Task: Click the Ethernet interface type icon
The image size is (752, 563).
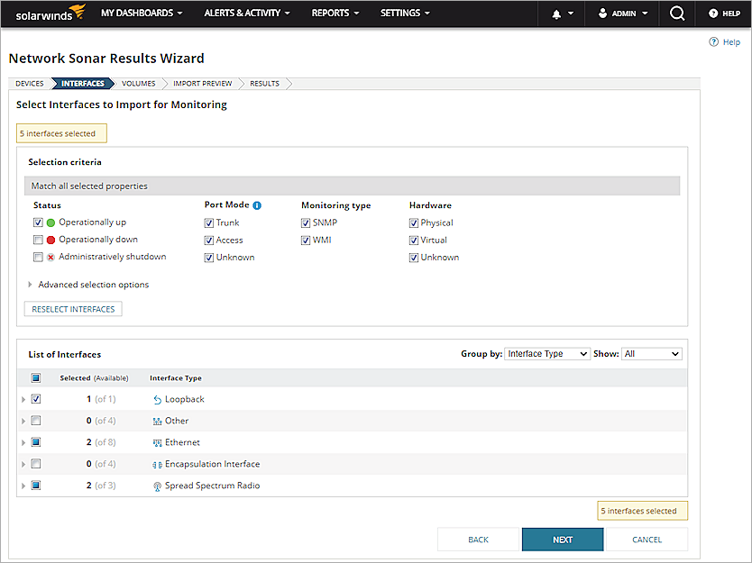Action: point(159,442)
